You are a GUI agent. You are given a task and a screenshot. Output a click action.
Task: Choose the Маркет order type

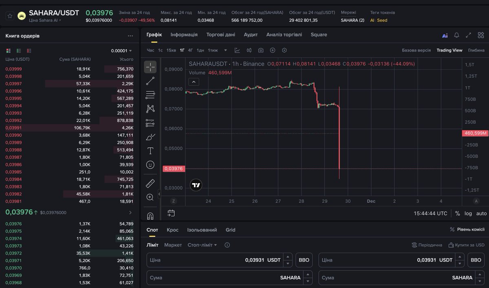coord(173,245)
